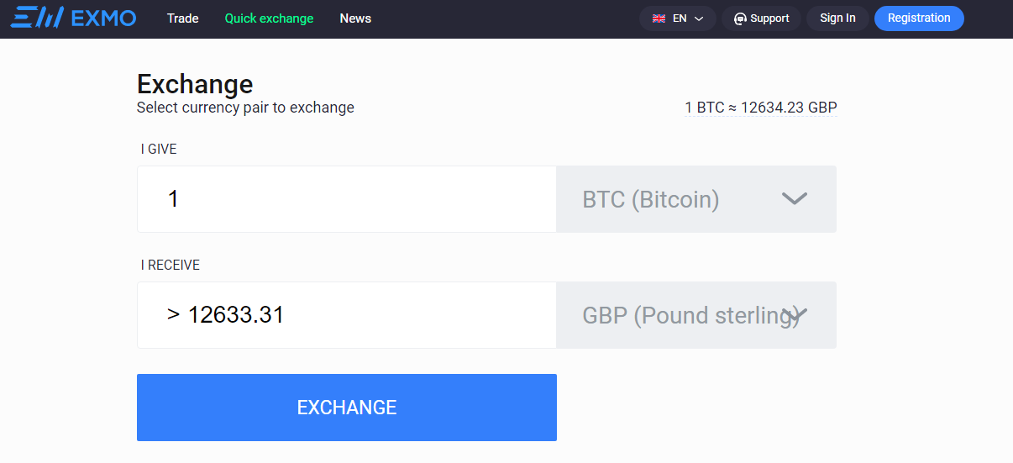The height and width of the screenshot is (463, 1013).
Task: Click the blue EXCHANGE button
Action: click(x=347, y=408)
